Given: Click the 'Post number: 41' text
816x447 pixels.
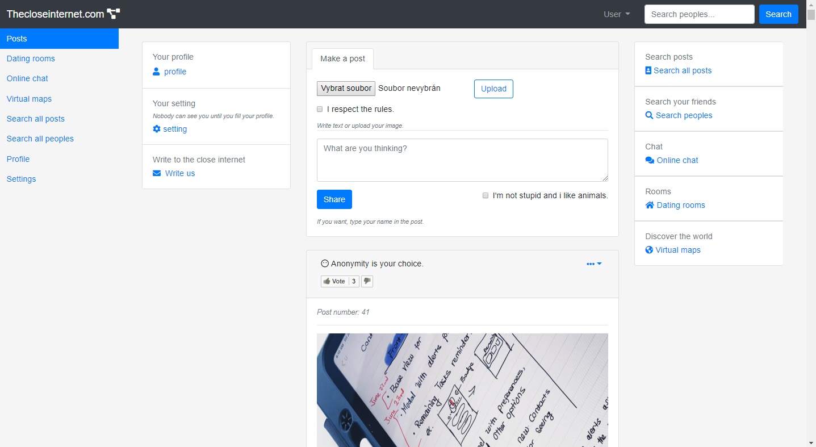Looking at the screenshot, I should pos(343,312).
